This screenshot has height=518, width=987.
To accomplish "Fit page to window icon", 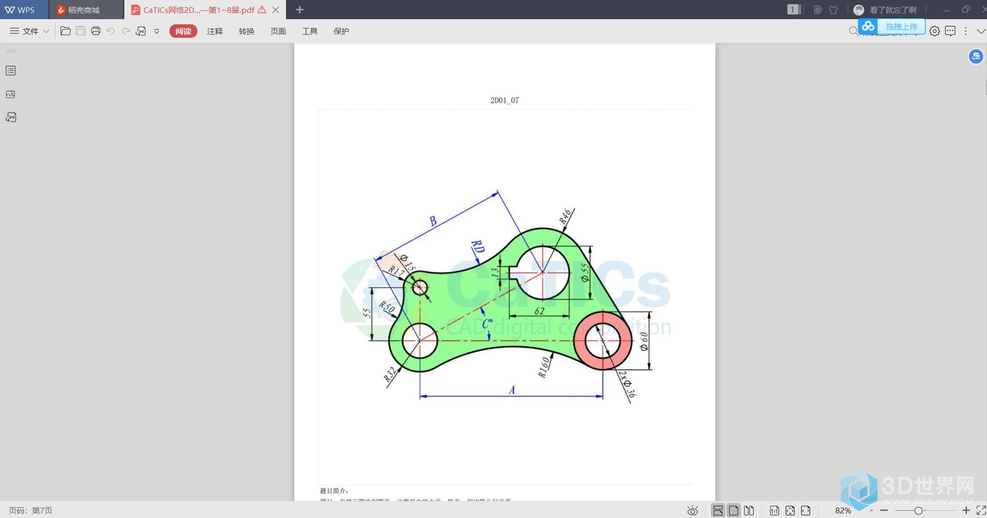I will 790,511.
